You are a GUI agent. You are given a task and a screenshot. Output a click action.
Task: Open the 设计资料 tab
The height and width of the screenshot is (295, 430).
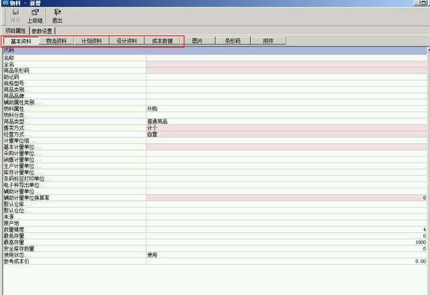(x=127, y=41)
